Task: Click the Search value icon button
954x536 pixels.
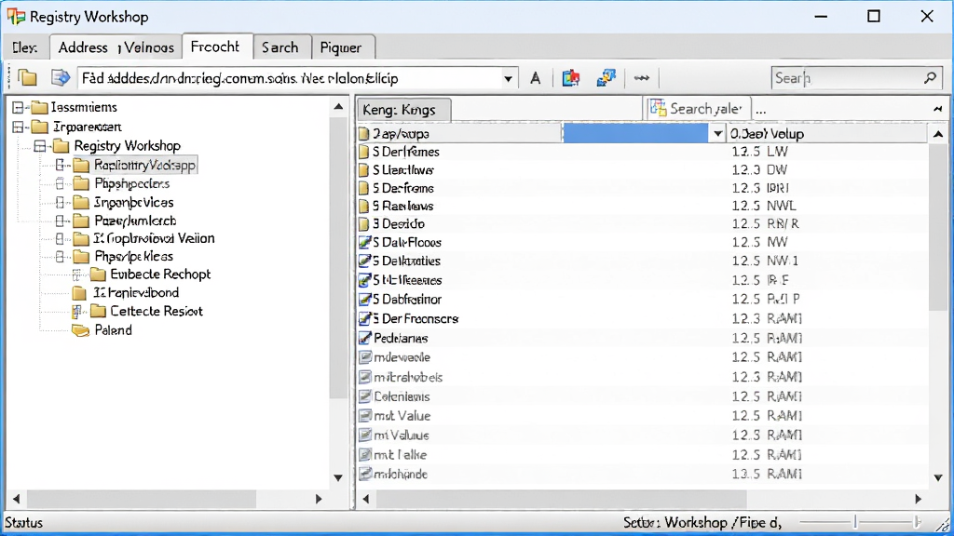Action: (x=659, y=109)
